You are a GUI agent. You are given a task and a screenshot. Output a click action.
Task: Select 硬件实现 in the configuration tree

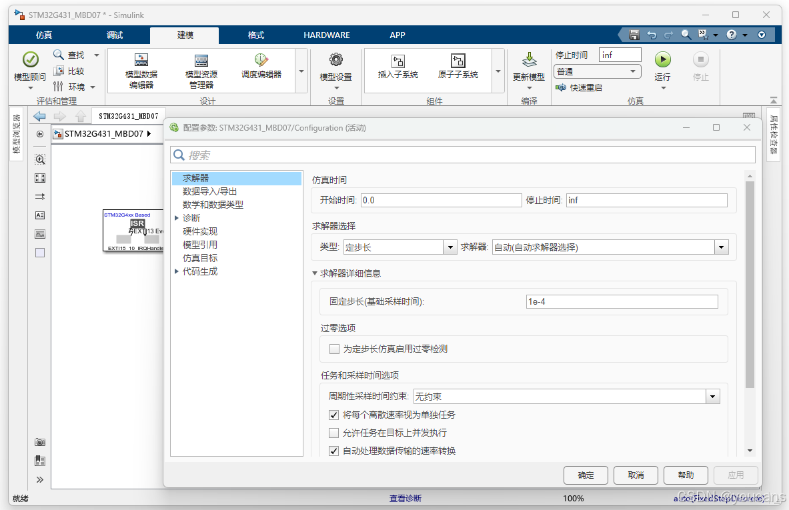(200, 231)
